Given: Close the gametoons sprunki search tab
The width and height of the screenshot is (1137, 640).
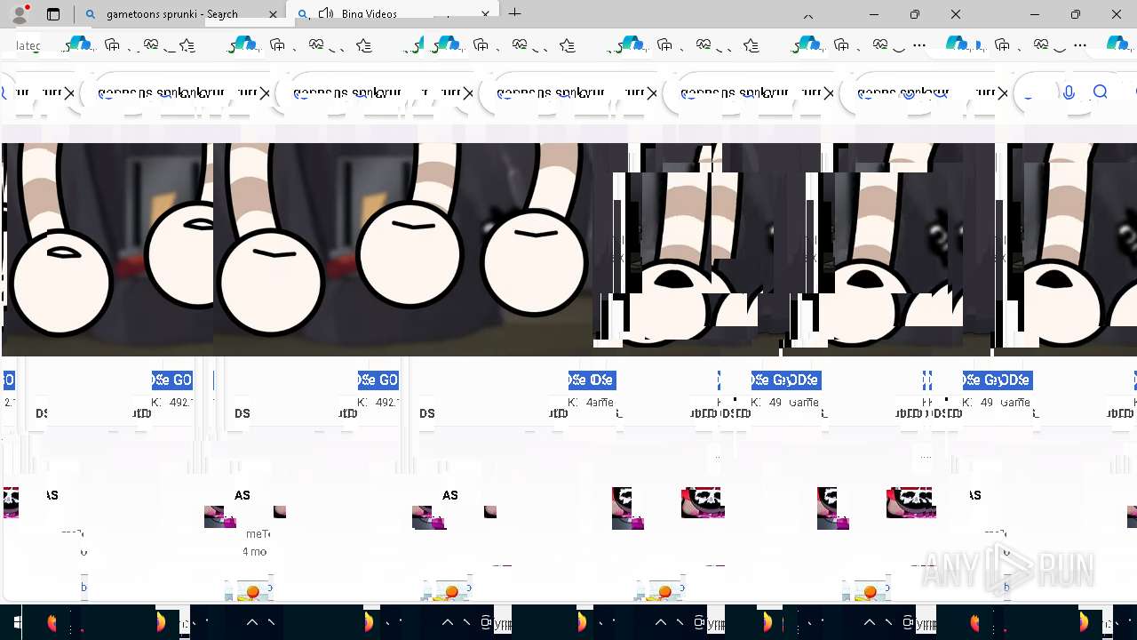Looking at the screenshot, I should [273, 14].
